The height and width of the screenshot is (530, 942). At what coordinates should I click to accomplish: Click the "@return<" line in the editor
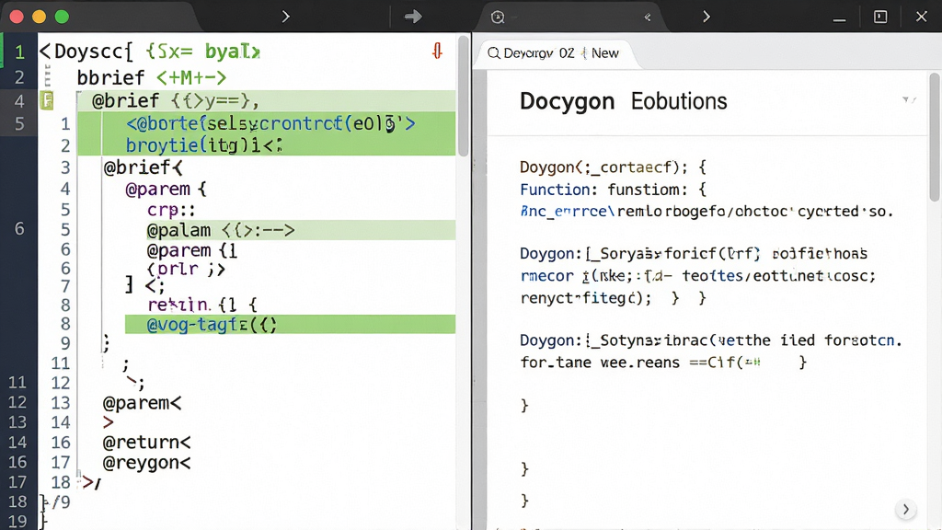click(147, 443)
